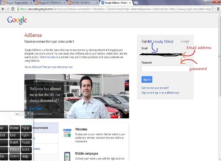Select the Google AdSense tab
Viewport: 221px width, 161px height.
click(x=116, y=3)
